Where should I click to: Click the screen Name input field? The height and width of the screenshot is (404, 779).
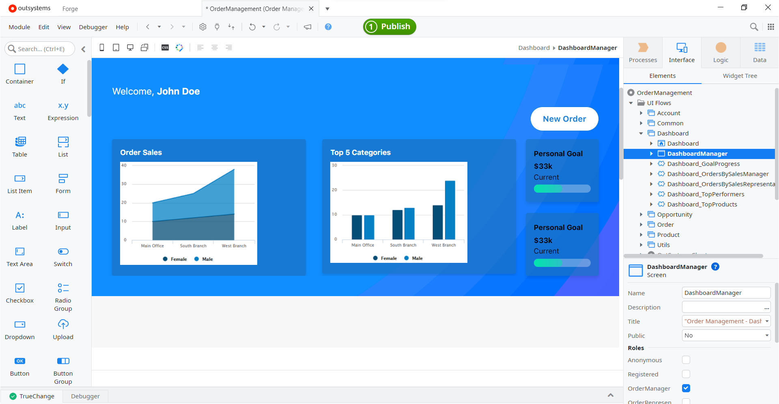point(726,293)
